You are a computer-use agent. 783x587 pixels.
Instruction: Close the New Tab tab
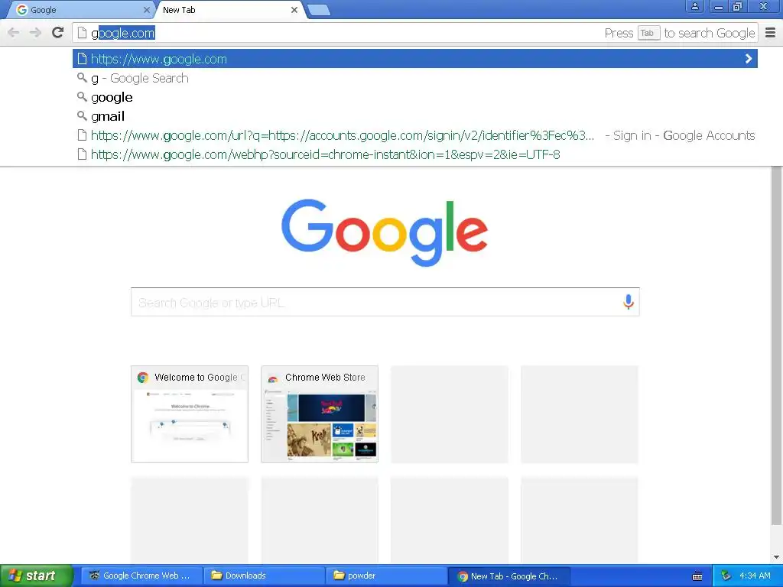(294, 10)
